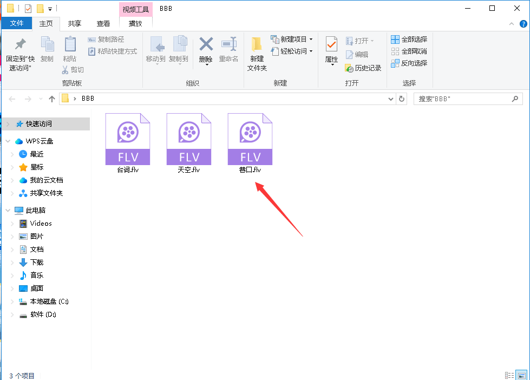Collapse the WPS云盘 tree node
This screenshot has height=380, width=530.
click(x=8, y=141)
